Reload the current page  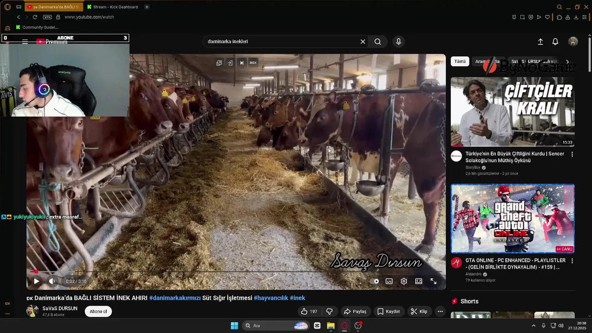click(x=35, y=17)
